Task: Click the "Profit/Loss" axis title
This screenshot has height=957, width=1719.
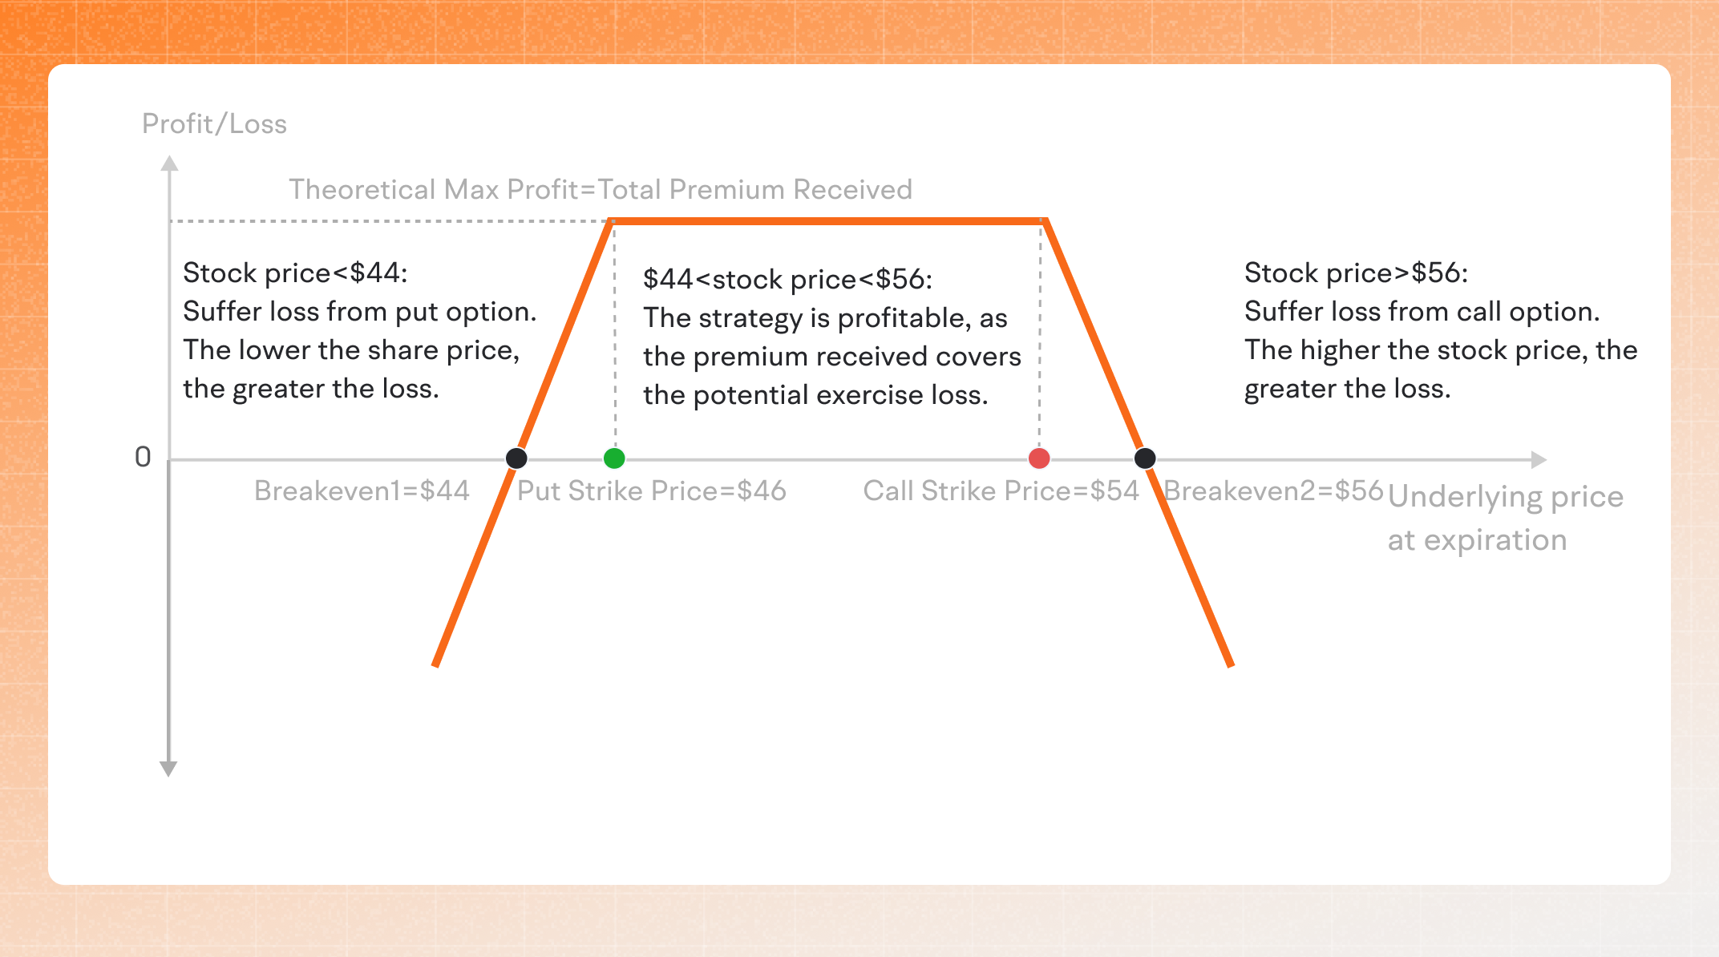Action: [214, 124]
